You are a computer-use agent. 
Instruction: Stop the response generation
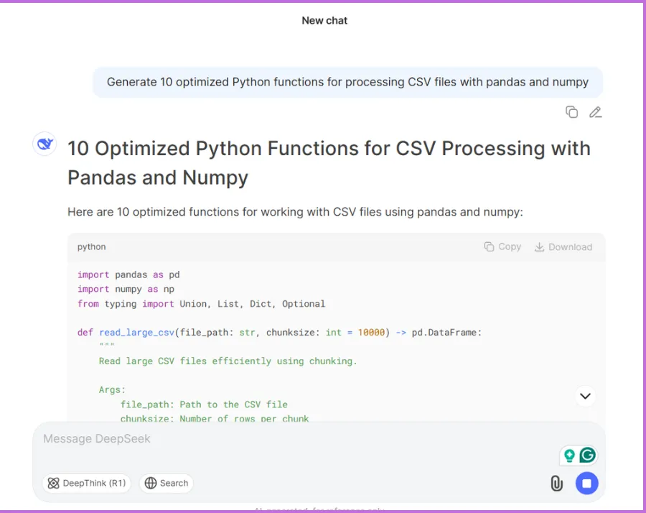coord(586,484)
